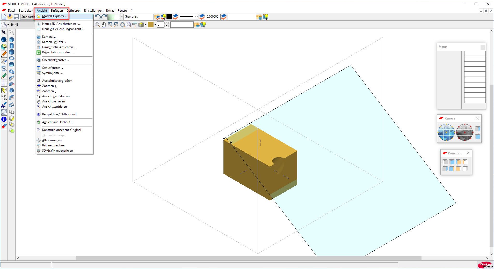Open the Standard combo box
Screen dimensions: 494x269
click(27, 17)
